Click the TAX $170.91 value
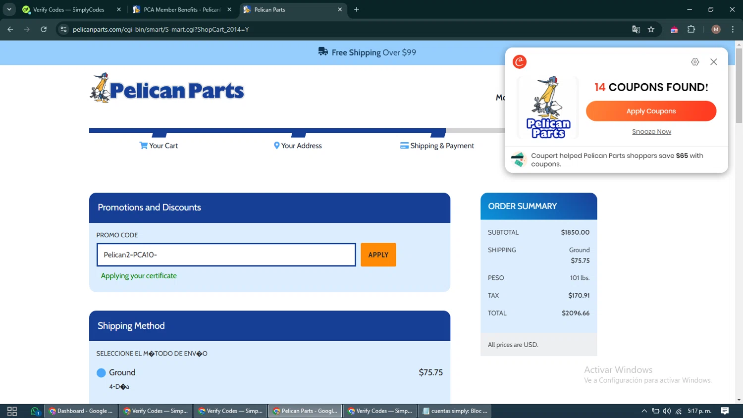The width and height of the screenshot is (743, 418). [579, 295]
